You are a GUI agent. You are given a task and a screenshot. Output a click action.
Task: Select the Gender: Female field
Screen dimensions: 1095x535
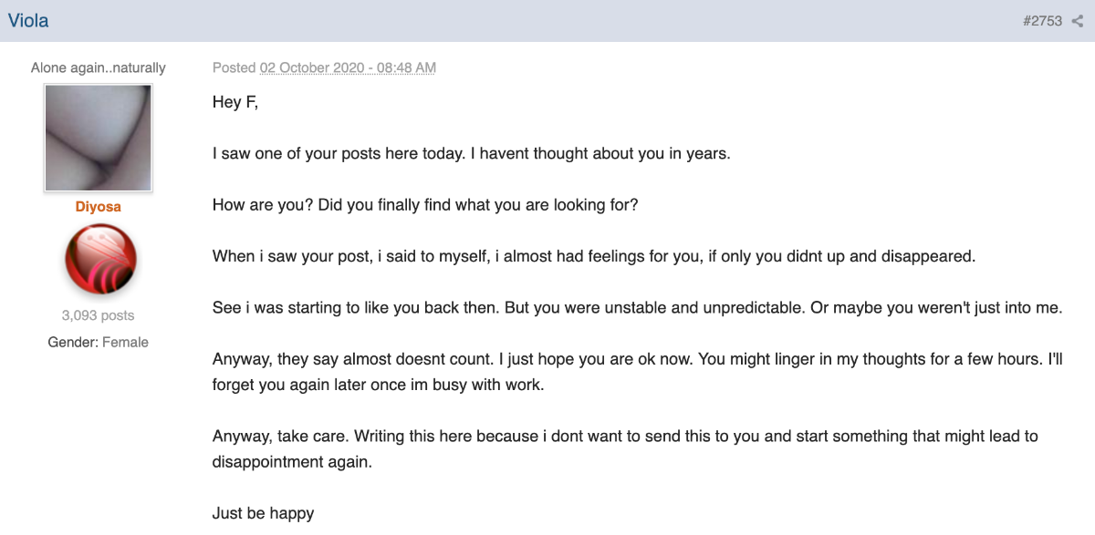coord(98,342)
